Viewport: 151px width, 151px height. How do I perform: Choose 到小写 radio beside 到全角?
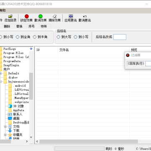1,37
